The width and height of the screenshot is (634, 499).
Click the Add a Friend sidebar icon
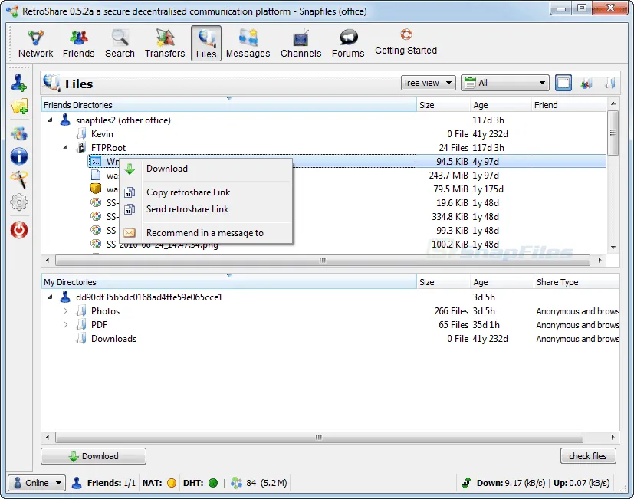[x=19, y=83]
